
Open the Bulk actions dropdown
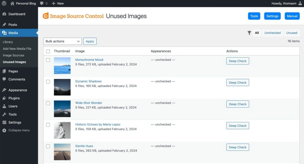(62, 41)
